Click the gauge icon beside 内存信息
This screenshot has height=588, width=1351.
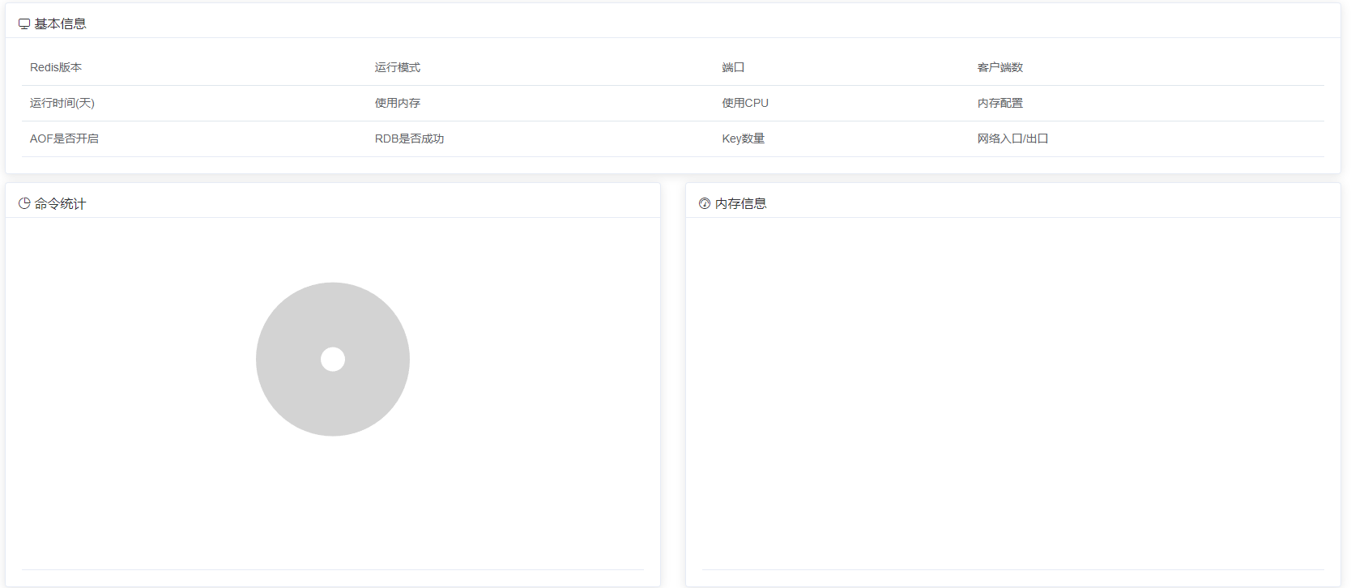point(705,203)
